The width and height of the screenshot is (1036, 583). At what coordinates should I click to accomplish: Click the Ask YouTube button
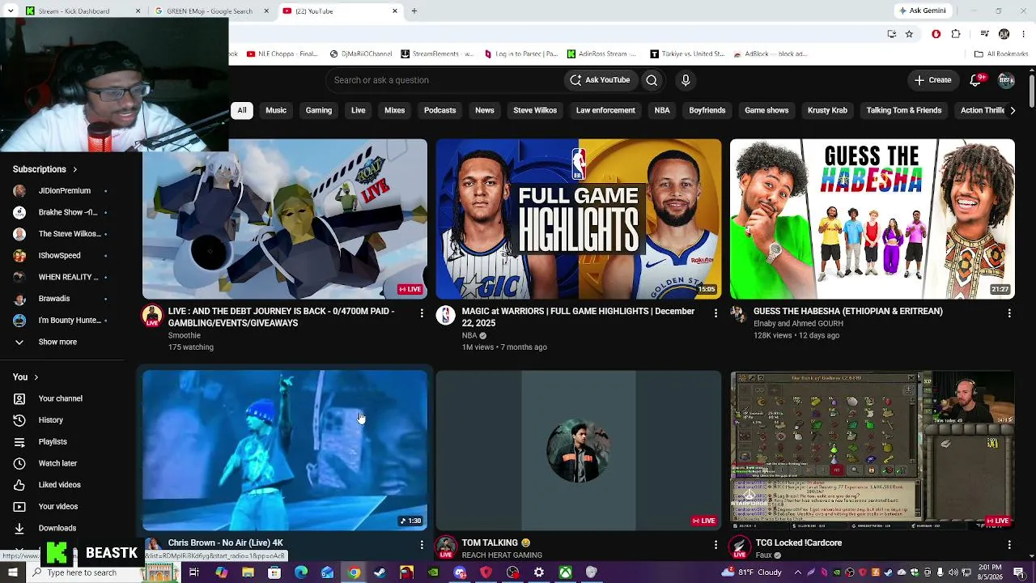600,80
